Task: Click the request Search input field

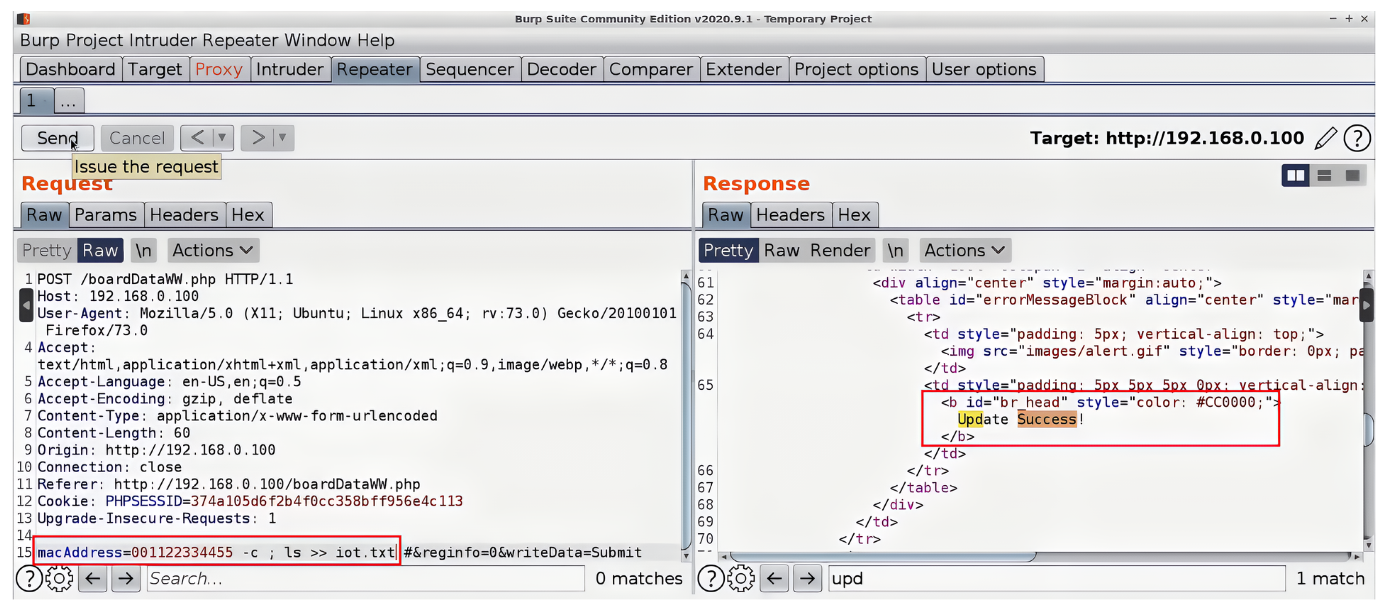Action: 365,578
